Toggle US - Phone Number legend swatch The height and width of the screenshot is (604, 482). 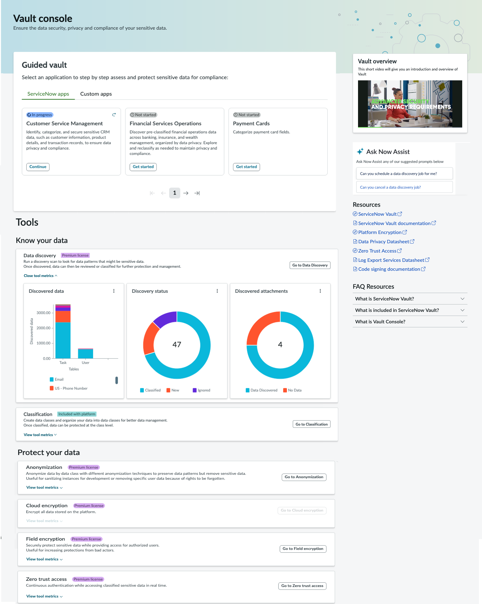[52, 388]
